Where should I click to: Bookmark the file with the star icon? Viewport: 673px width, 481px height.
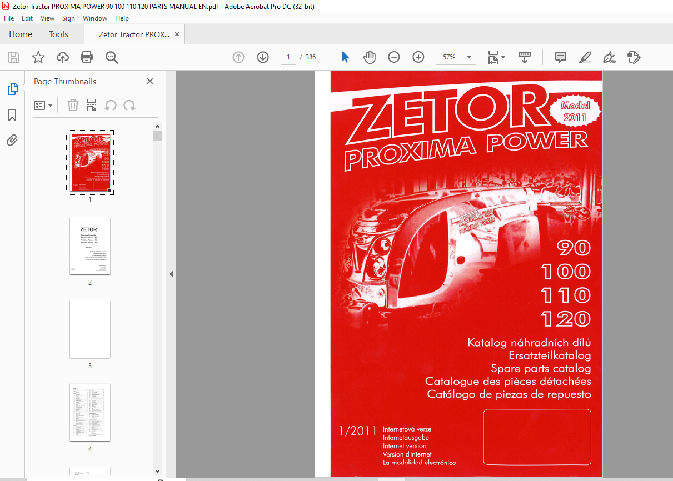point(38,57)
